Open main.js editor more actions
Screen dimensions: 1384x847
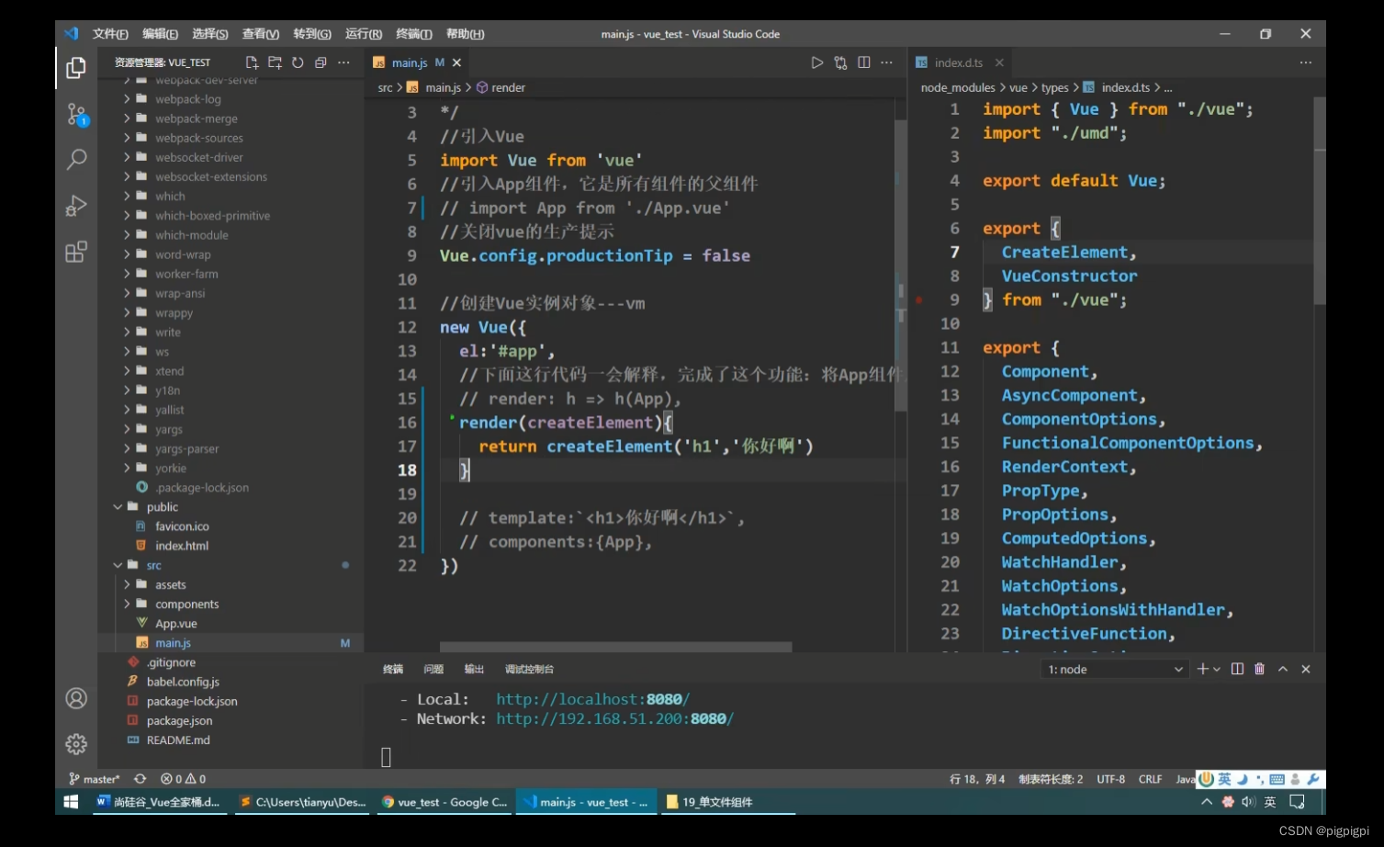tap(886, 62)
